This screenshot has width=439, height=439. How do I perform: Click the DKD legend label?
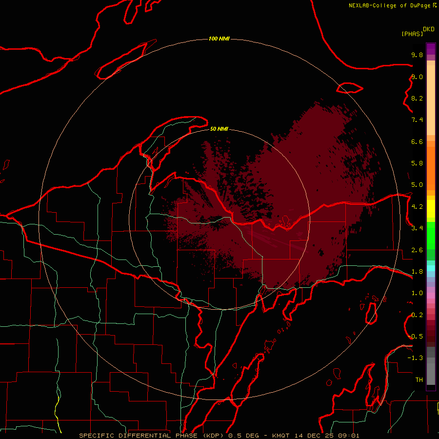[x=429, y=29]
